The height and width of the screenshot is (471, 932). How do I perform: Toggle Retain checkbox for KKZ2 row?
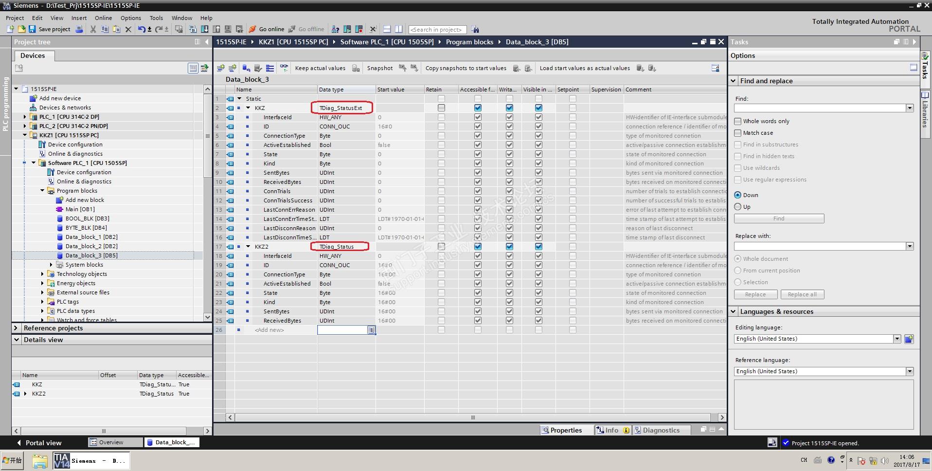[x=441, y=247]
